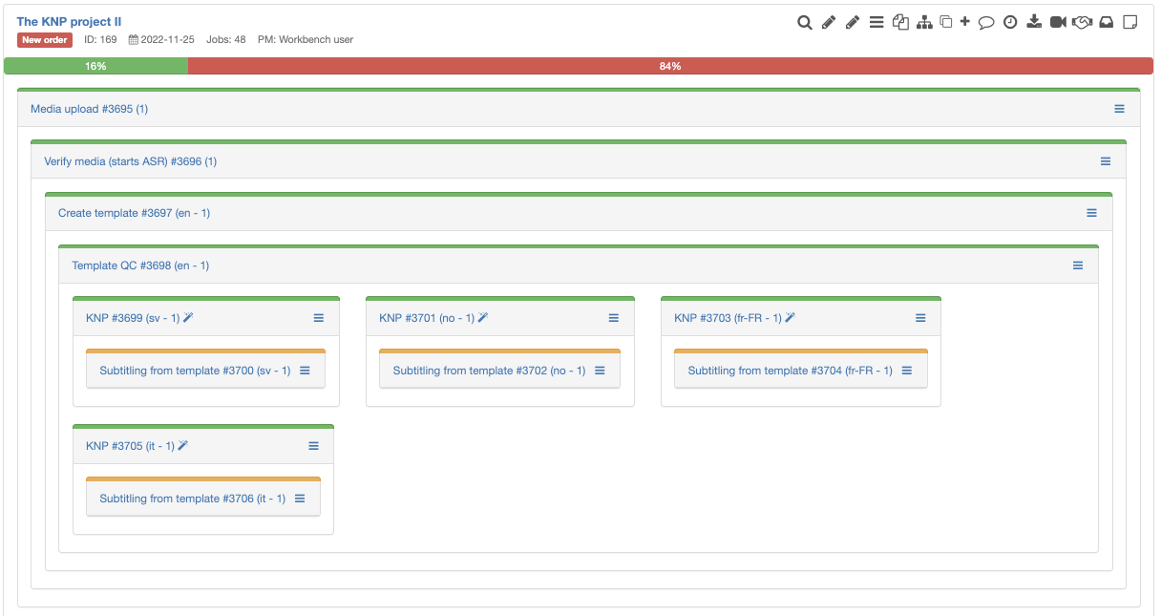Viewport: 1161px width, 616px height.
Task: Open the KNP #3705 (it - 1) link
Action: [x=130, y=446]
